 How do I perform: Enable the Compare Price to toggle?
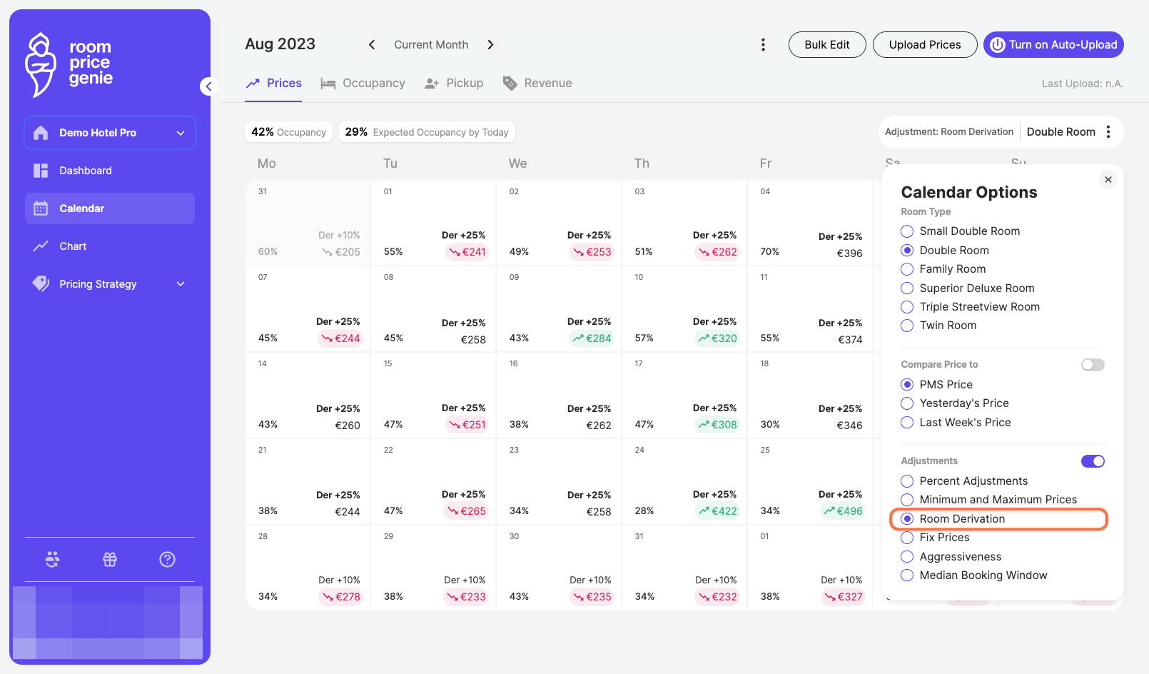click(x=1093, y=365)
